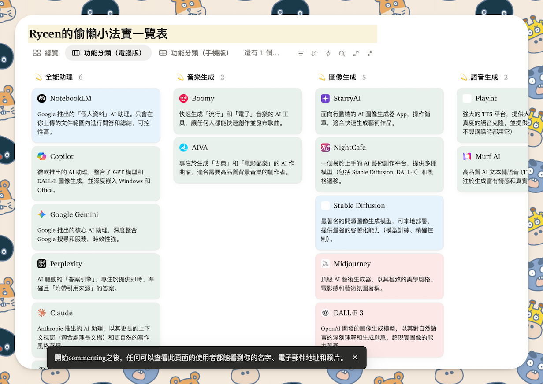
Task: Select the 功能分類（手機版） tab
Action: 194,53
